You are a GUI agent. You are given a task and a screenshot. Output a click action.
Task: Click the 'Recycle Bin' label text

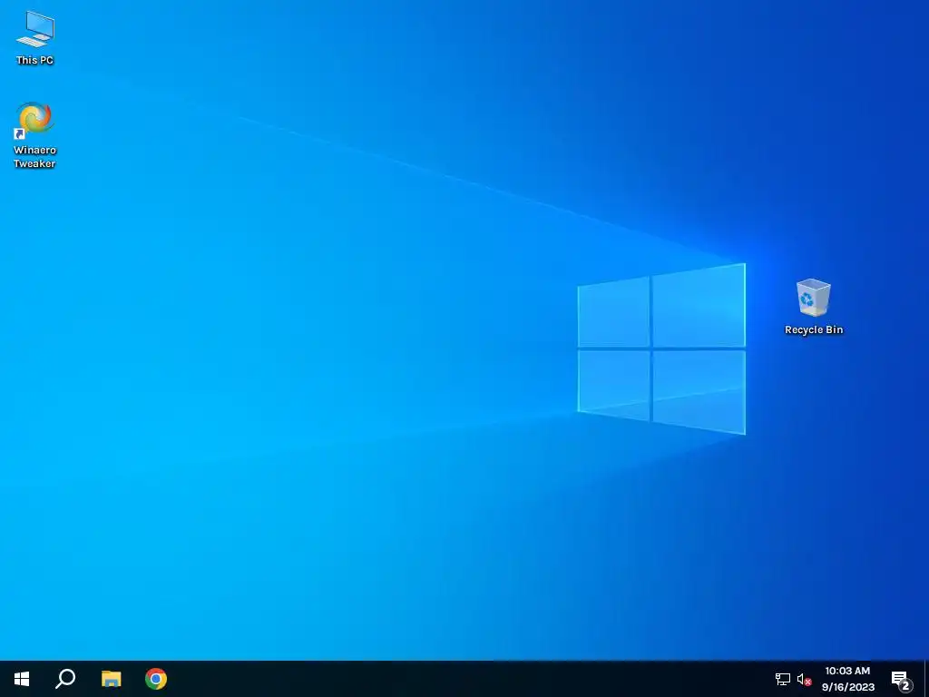click(814, 329)
